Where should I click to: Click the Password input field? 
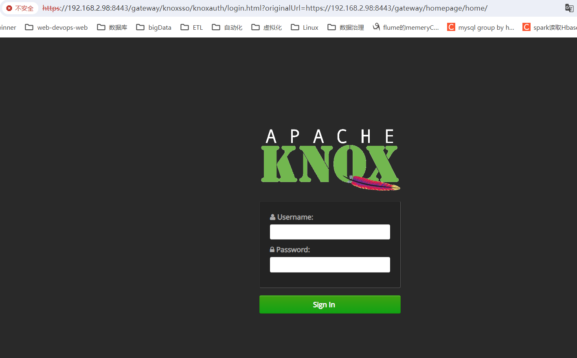[329, 264]
